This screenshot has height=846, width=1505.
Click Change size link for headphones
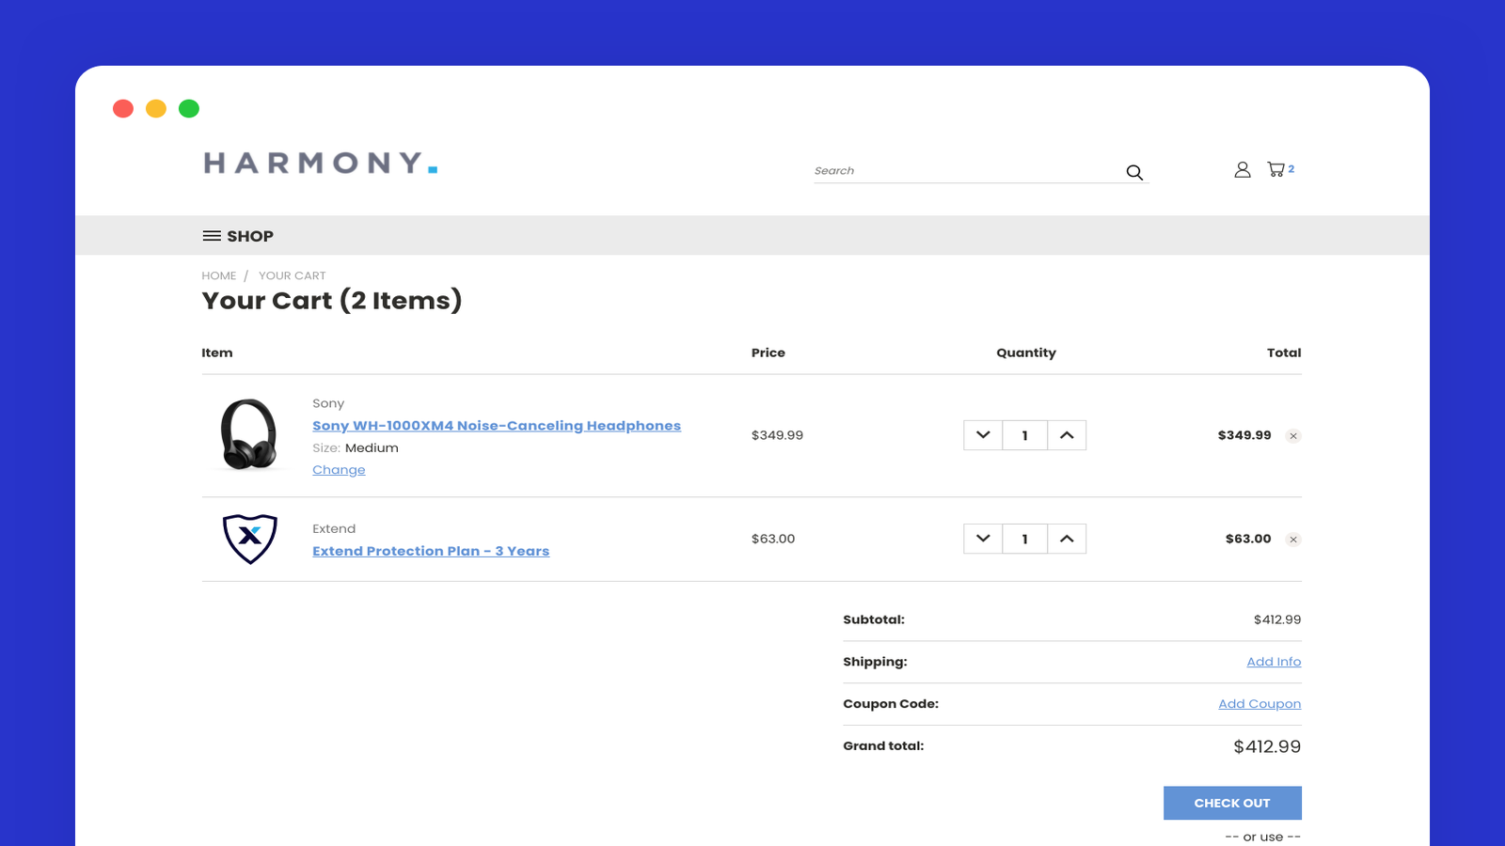coord(339,470)
